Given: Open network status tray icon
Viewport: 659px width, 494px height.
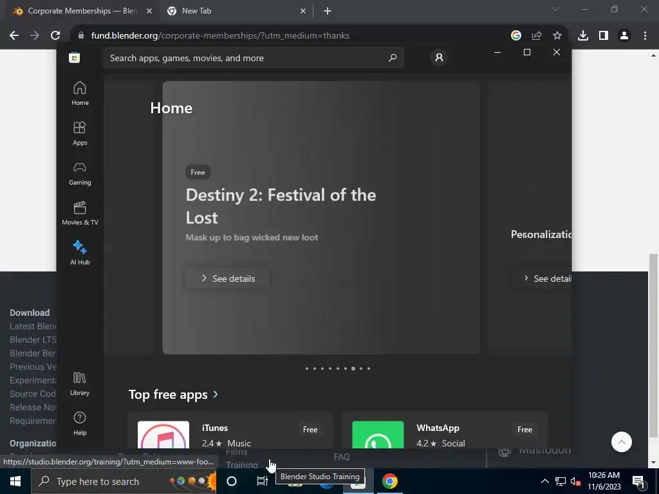Looking at the screenshot, I should (561, 481).
